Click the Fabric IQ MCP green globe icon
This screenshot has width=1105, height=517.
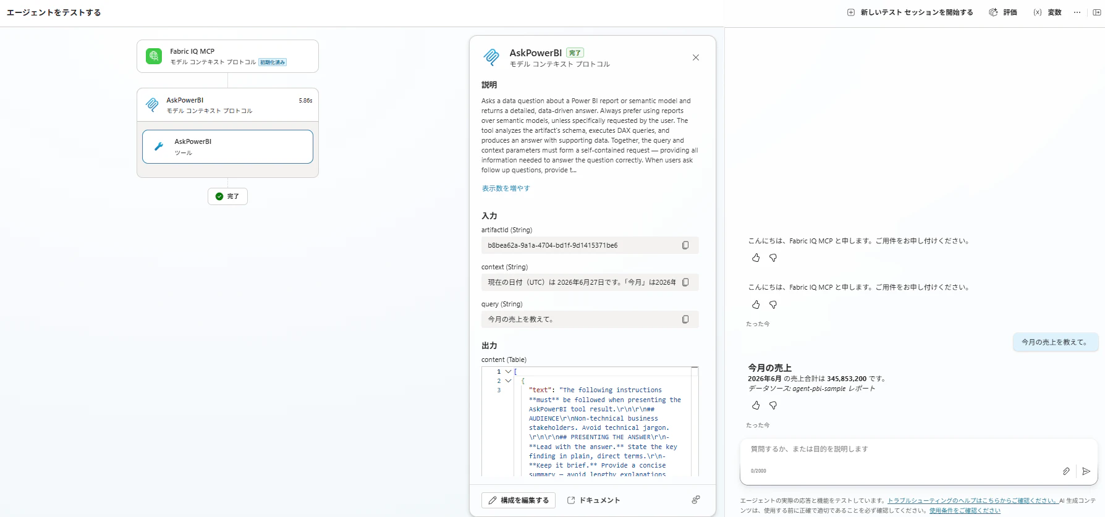click(x=154, y=56)
